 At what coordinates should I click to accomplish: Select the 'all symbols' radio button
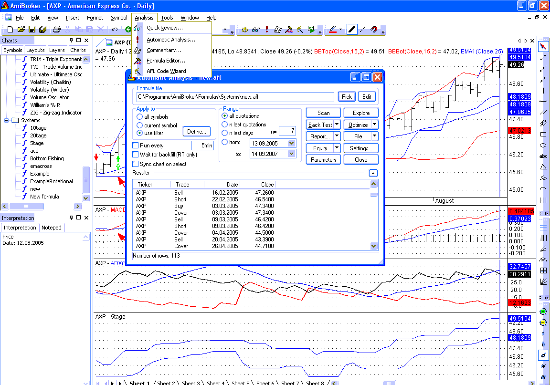point(140,117)
